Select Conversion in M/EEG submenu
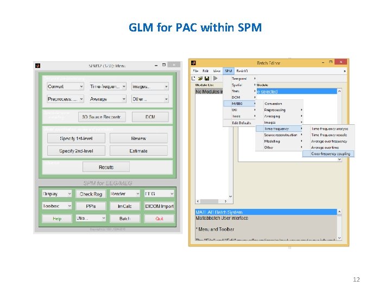This screenshot has width=391, height=293. pyautogui.click(x=279, y=104)
